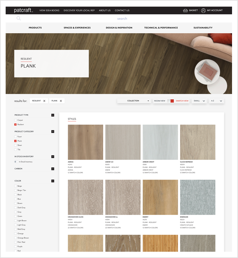Viewport: 238px width, 258px height.
Task: Go to View Idea Books
Action: (49, 10)
